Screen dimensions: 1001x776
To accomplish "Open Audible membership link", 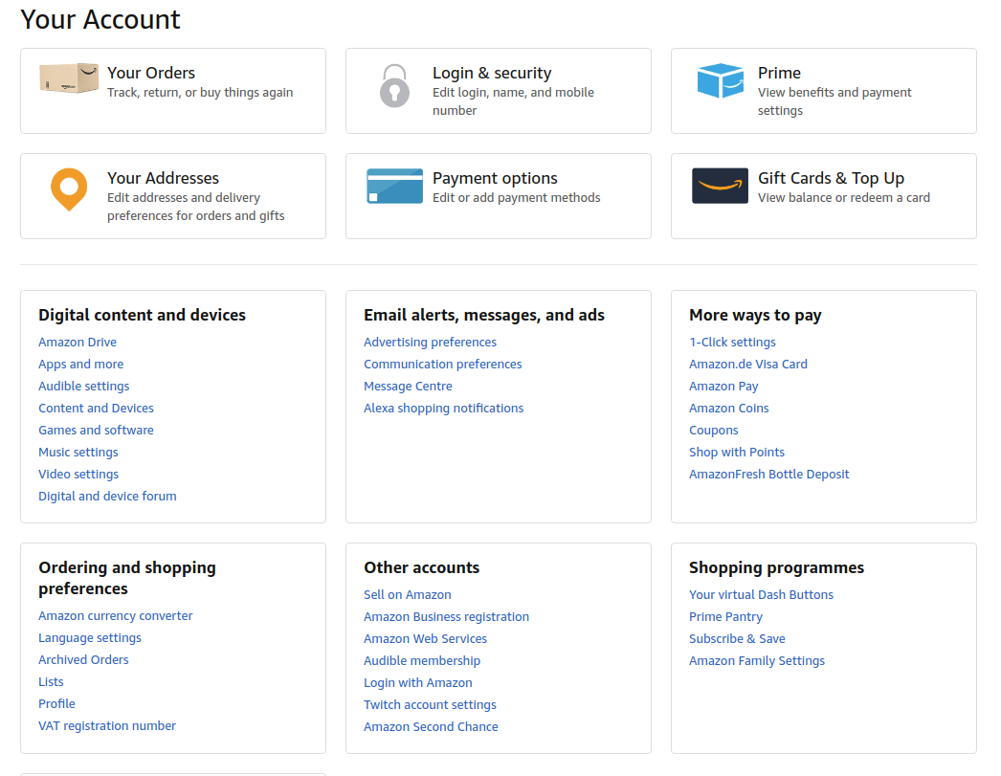I will pyautogui.click(x=422, y=661).
